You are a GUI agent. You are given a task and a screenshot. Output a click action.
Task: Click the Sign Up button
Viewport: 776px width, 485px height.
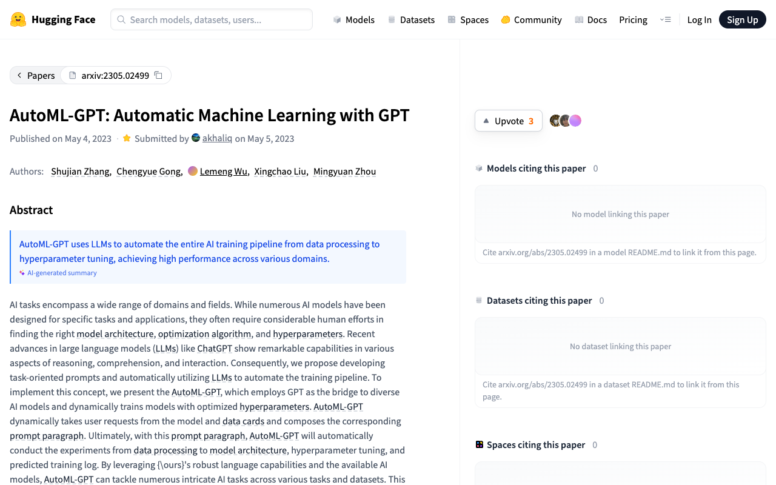[743, 19]
